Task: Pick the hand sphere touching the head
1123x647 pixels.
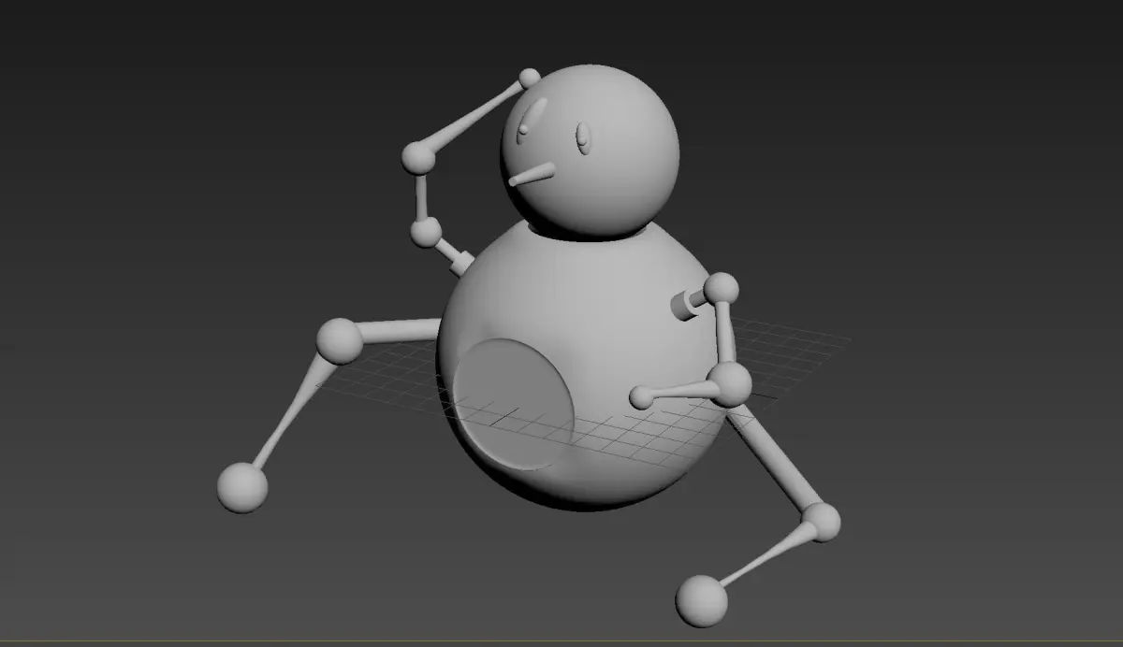Action: coord(530,78)
